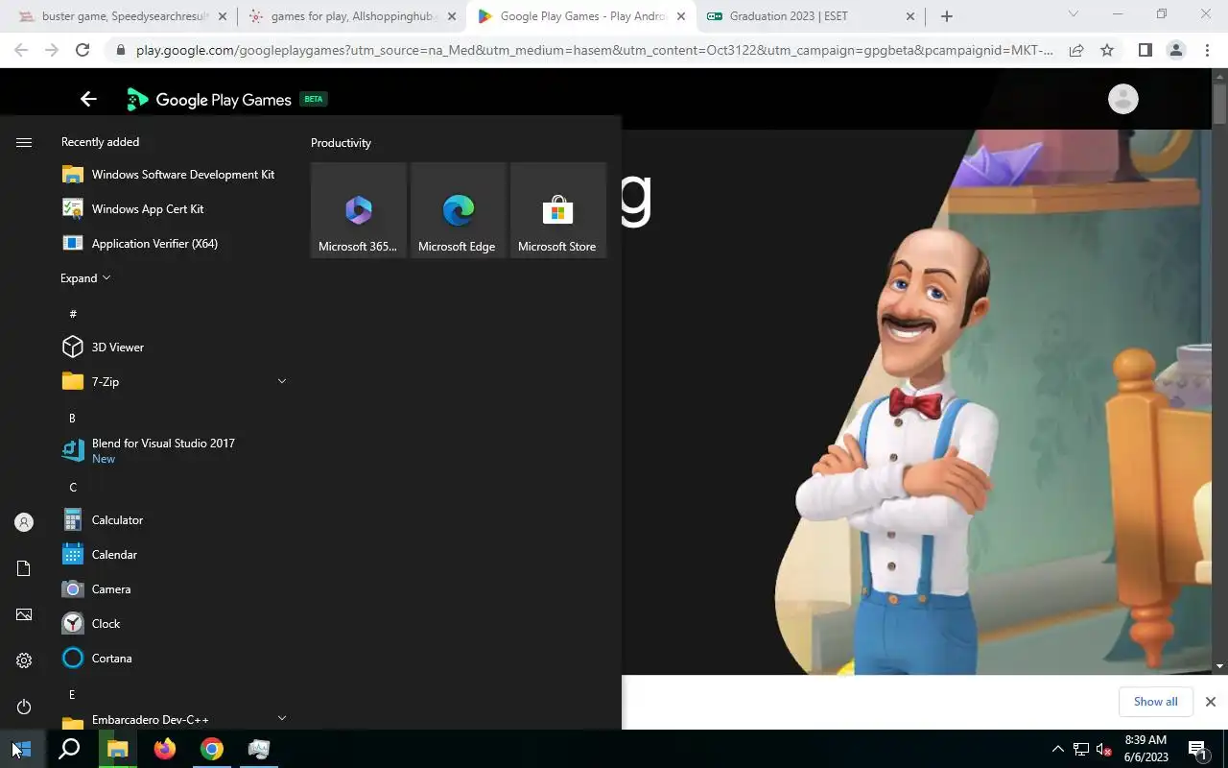Image resolution: width=1228 pixels, height=768 pixels.
Task: Click the C letter group header
Action: point(72,487)
